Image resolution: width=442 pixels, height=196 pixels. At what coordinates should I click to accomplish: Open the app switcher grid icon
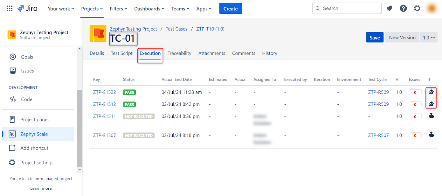tap(10, 9)
